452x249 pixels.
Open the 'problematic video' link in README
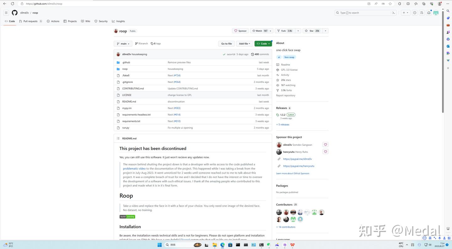coord(134,169)
